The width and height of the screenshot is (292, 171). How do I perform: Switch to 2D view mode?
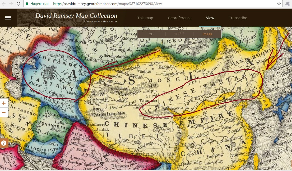click(x=151, y=34)
